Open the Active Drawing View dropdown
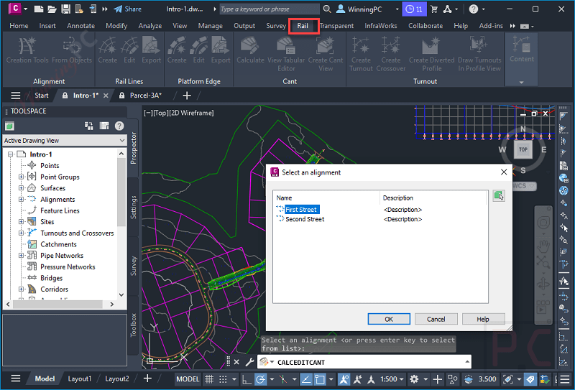This screenshot has height=390, width=575. click(x=65, y=140)
